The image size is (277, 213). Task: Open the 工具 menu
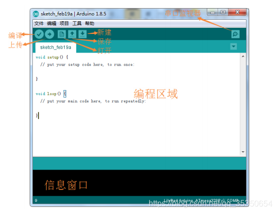(x=77, y=23)
